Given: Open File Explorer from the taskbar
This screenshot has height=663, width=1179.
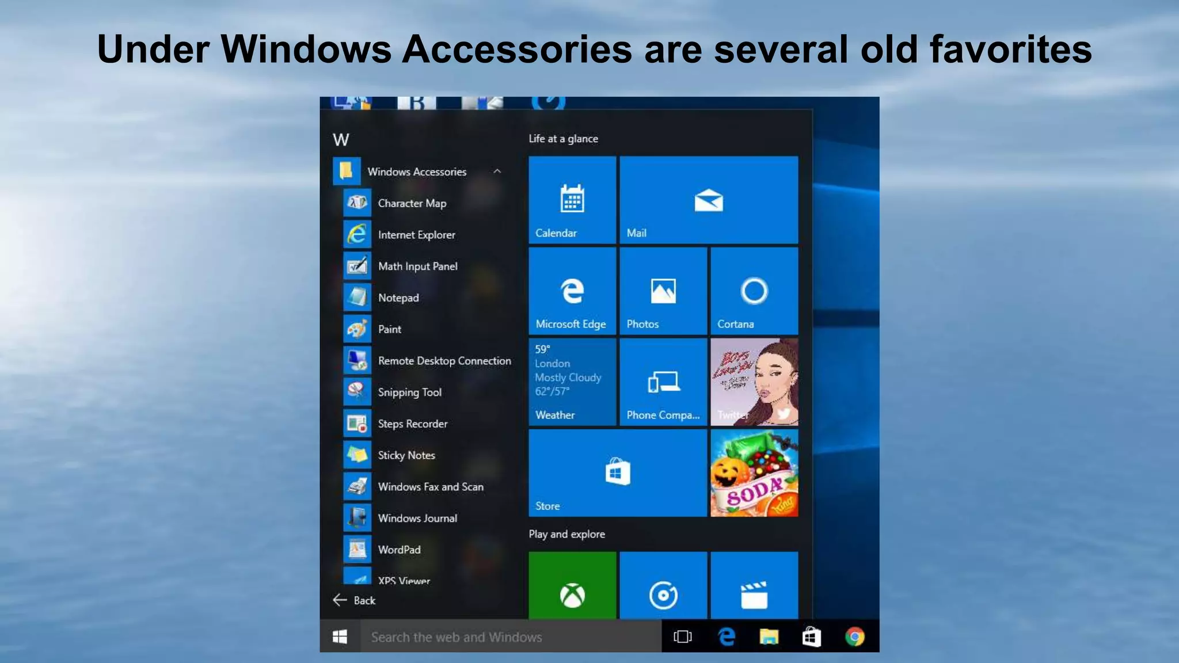Looking at the screenshot, I should 769,637.
